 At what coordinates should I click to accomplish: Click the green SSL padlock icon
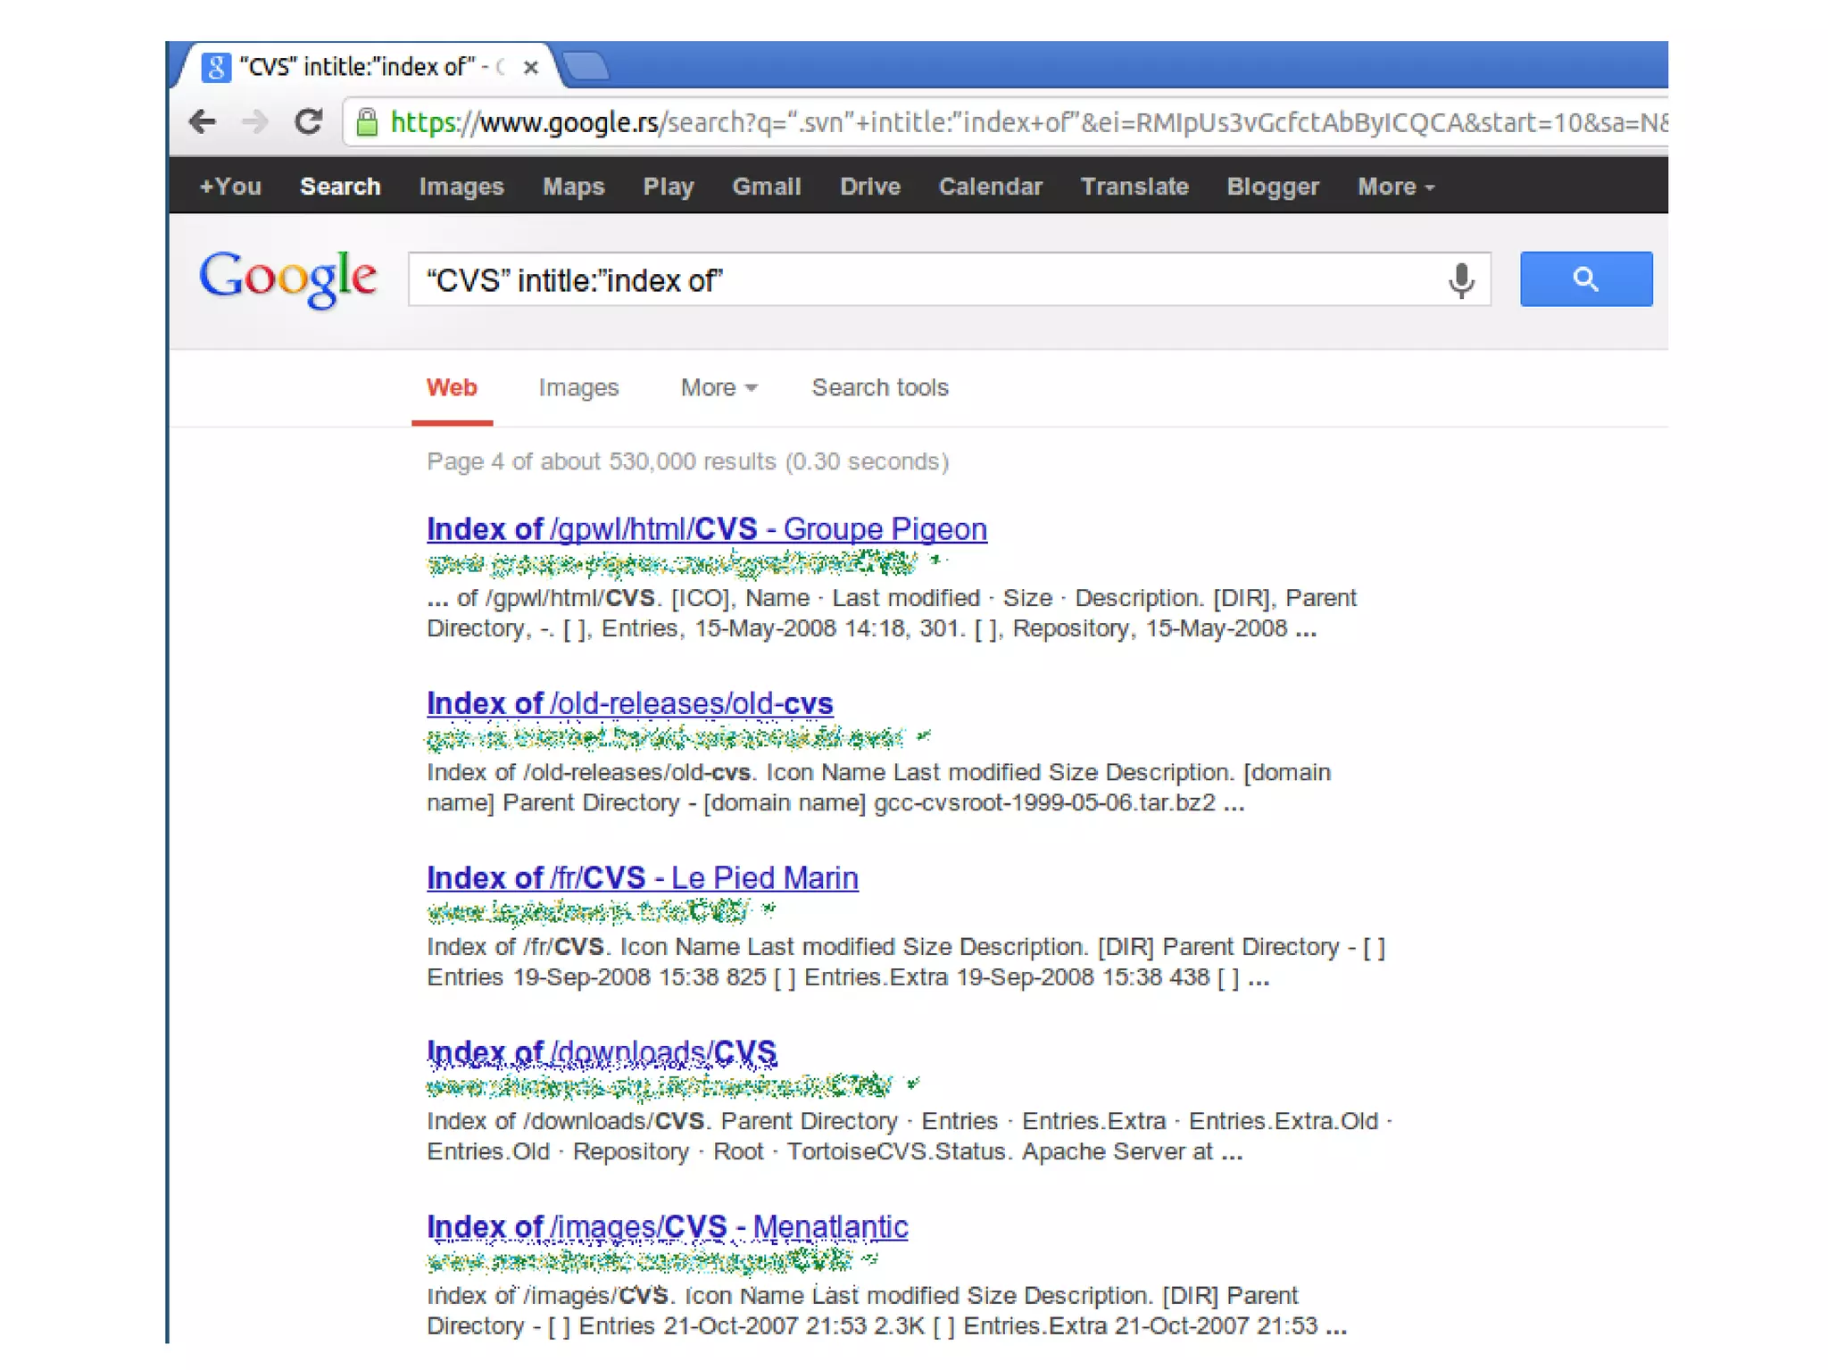click(367, 122)
